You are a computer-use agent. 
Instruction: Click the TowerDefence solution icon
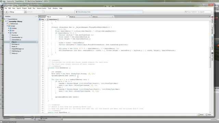pos(7,19)
